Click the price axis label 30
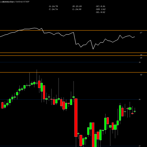Screen dimensions: 147x147 [140, 62]
